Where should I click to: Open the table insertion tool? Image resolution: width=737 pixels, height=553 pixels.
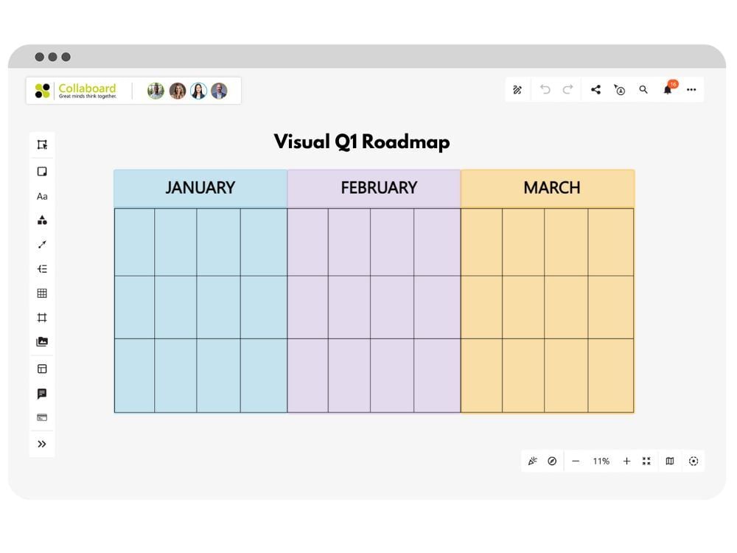(x=42, y=293)
